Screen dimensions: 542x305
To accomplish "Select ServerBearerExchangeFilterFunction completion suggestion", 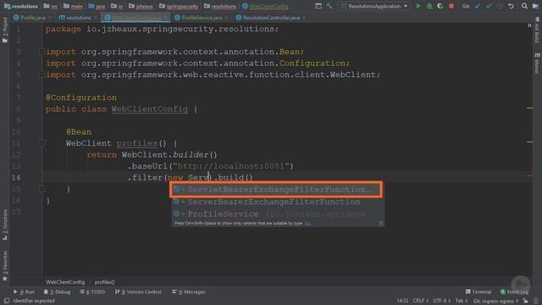I will 277,202.
